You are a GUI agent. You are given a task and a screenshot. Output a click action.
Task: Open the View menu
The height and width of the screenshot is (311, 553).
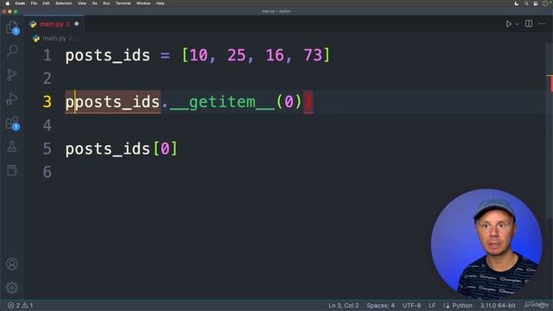coord(82,3)
